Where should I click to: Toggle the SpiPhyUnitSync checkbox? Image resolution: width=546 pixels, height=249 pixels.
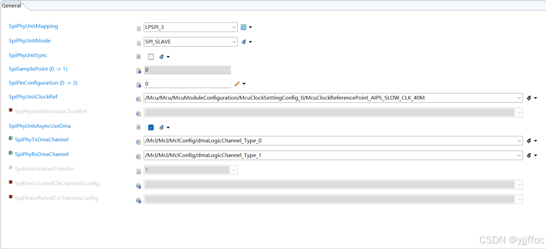(x=151, y=57)
